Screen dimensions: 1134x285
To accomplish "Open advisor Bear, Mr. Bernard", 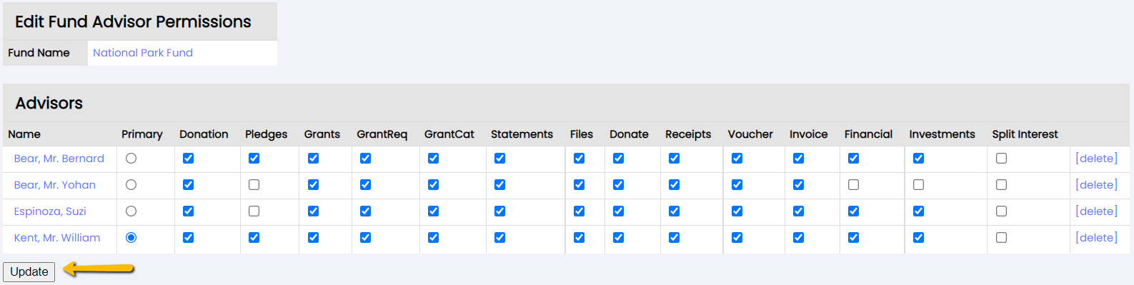I will 59,159.
